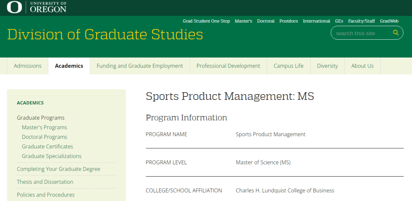This screenshot has width=412, height=201.
Task: Open Grad Student One Stop link
Action: click(x=206, y=21)
